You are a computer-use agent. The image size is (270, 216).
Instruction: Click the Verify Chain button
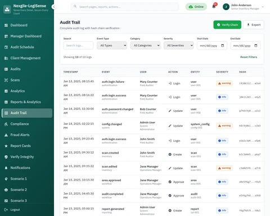(x=227, y=25)
